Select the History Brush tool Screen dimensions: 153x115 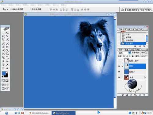click(x=7, y=47)
